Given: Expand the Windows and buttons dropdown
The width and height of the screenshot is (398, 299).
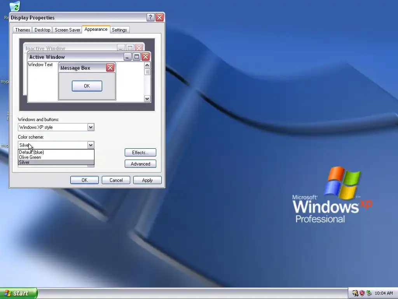Looking at the screenshot, I should click(x=91, y=127).
